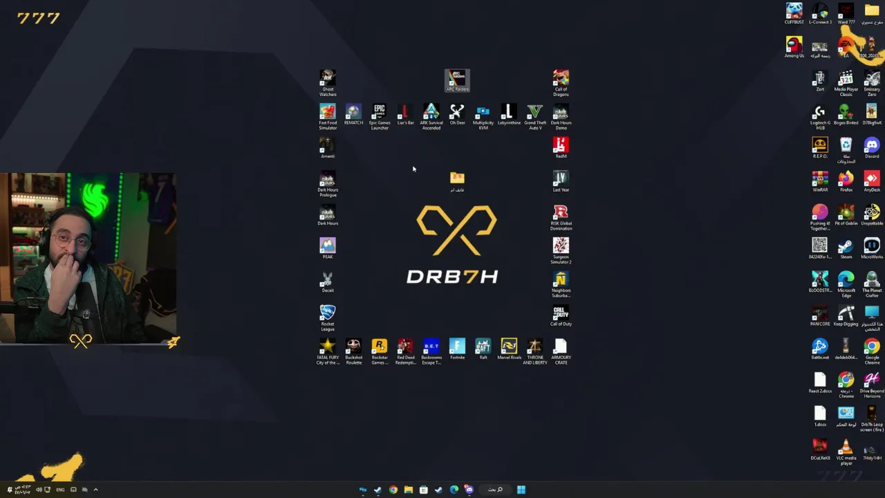
Task: Open Drive Beyond Horizons shortcut
Action: tap(872, 385)
